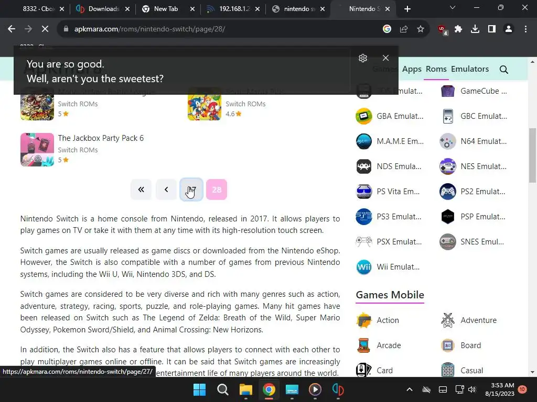This screenshot has height=402, width=537.
Task: Open the uBlock Origin extension
Action: [443, 30]
